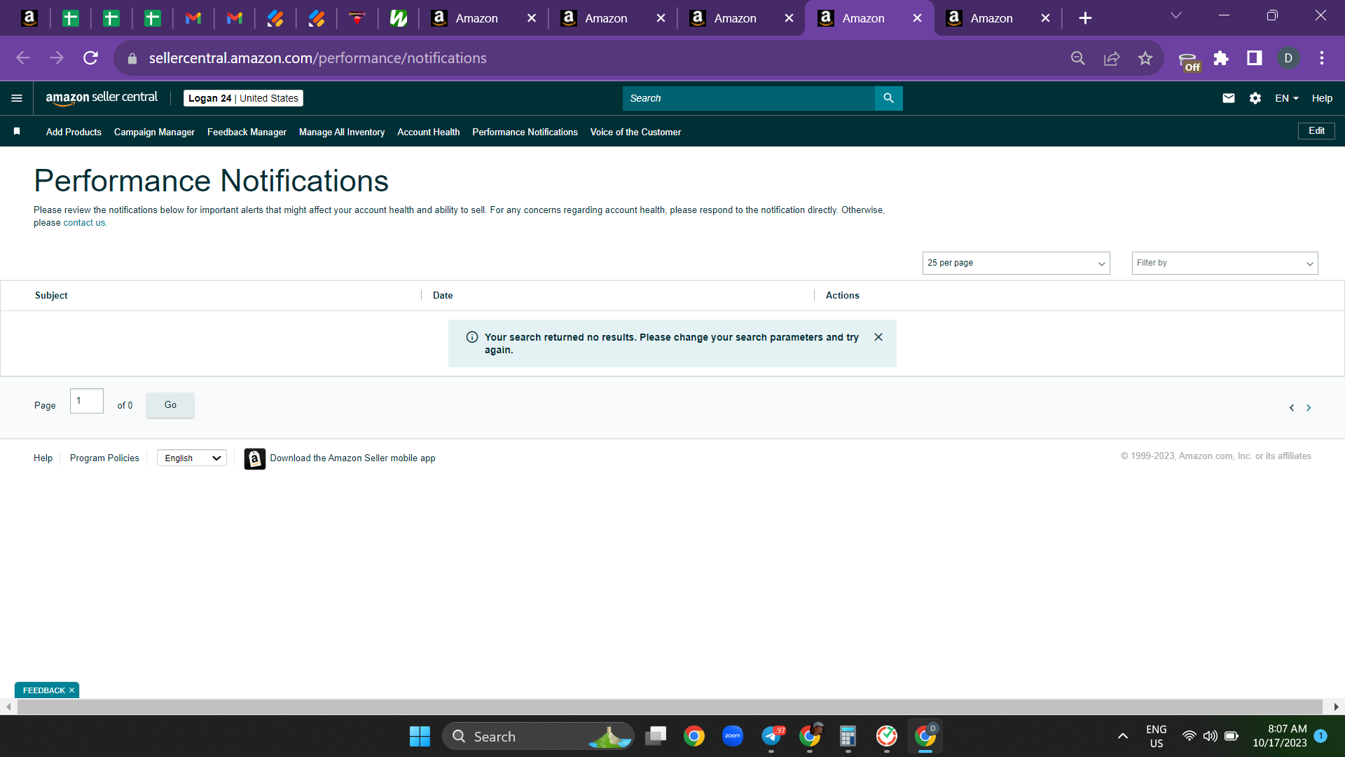Click the Chrome address bar URL
The width and height of the screenshot is (1345, 757).
[x=317, y=58]
